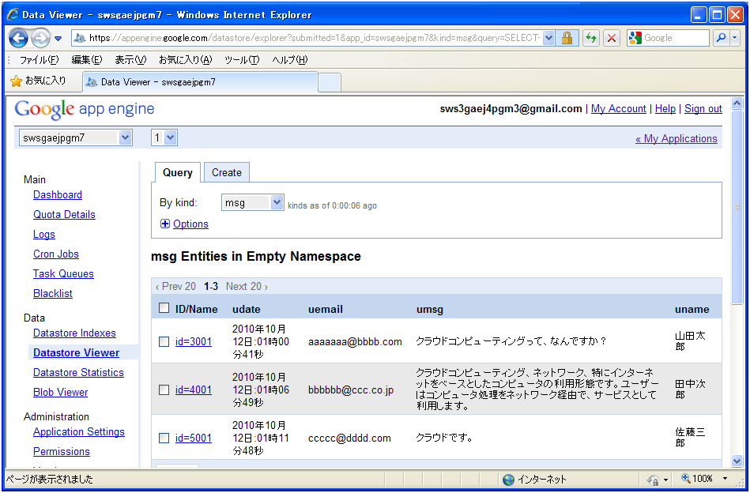Click the page scrollbar down arrow
This screenshot has width=750, height=493.
coord(737,461)
